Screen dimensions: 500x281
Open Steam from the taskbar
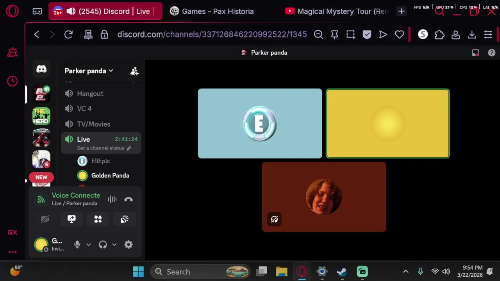[342, 272]
